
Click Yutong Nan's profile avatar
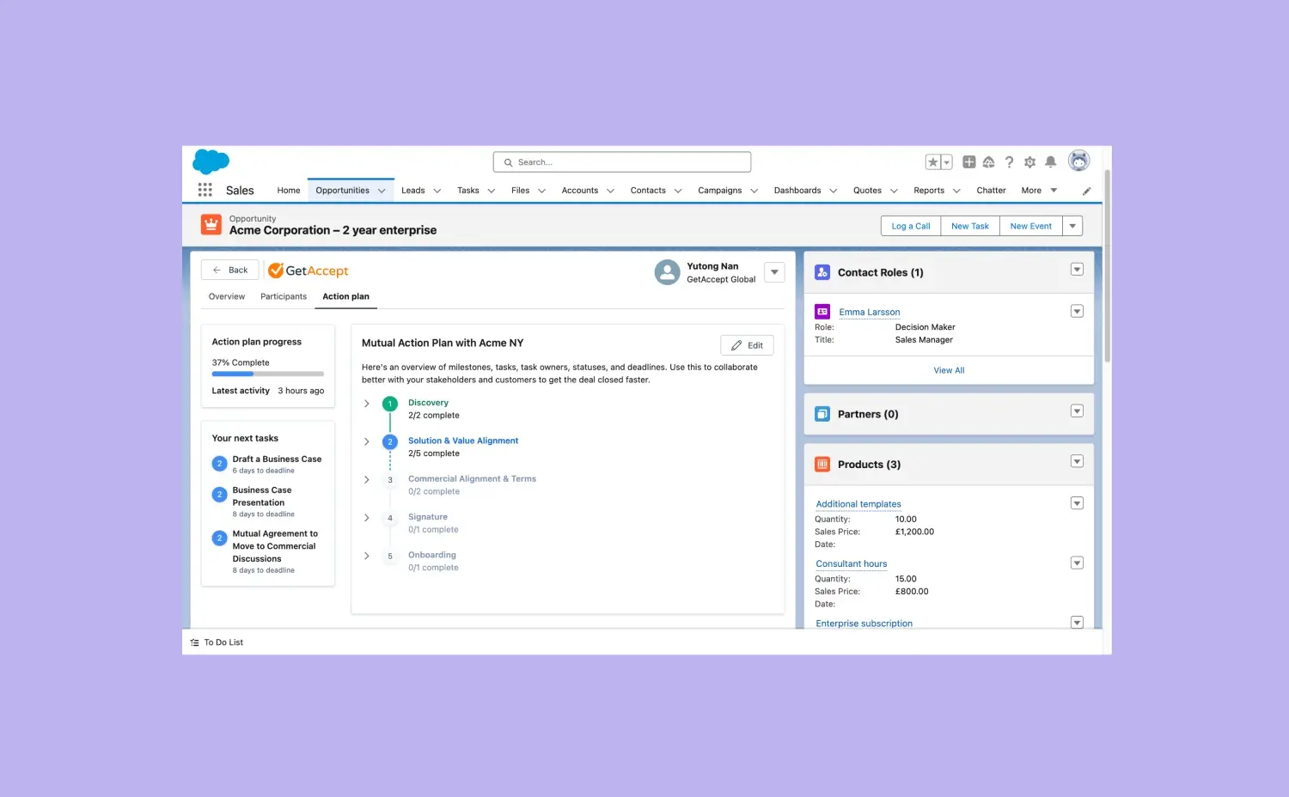(668, 271)
